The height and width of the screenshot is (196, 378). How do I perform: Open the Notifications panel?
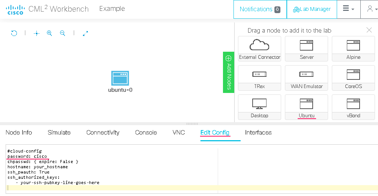(x=260, y=9)
